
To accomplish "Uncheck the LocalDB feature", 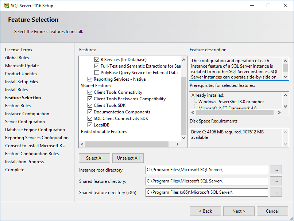I will [x=90, y=125].
